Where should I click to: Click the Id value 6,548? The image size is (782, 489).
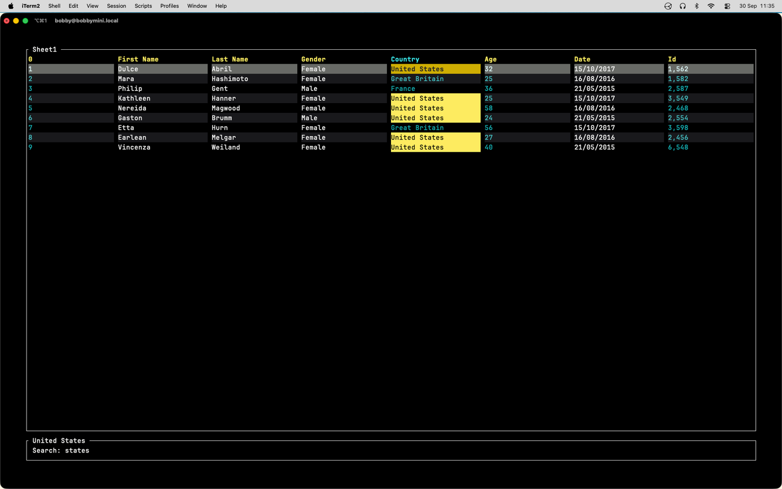[x=678, y=147]
